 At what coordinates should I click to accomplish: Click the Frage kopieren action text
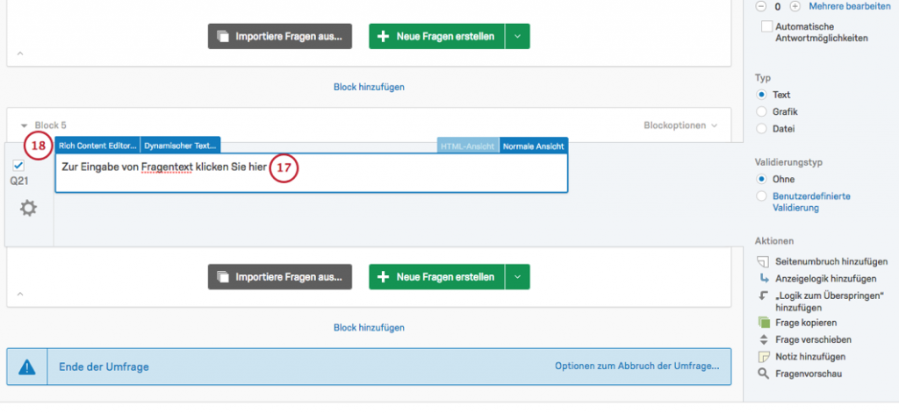(806, 323)
